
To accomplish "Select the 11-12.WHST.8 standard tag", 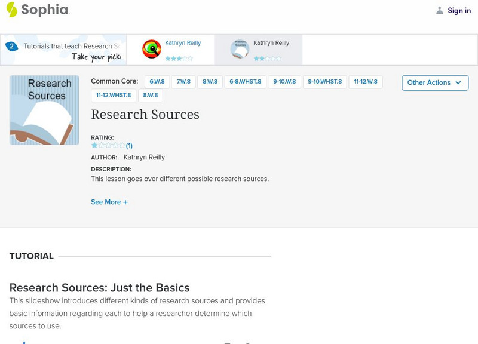I will coord(113,95).
